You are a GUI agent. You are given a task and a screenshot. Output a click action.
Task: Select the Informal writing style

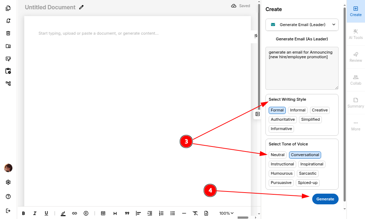tap(298, 110)
